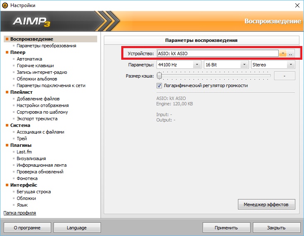
Task: Select the Язык settings item
Action: [x=22, y=205]
